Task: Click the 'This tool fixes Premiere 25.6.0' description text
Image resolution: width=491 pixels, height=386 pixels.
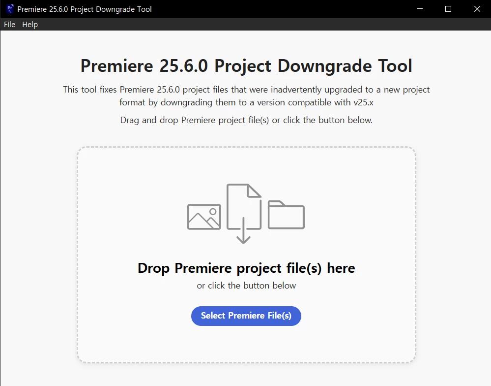Action: [x=246, y=96]
